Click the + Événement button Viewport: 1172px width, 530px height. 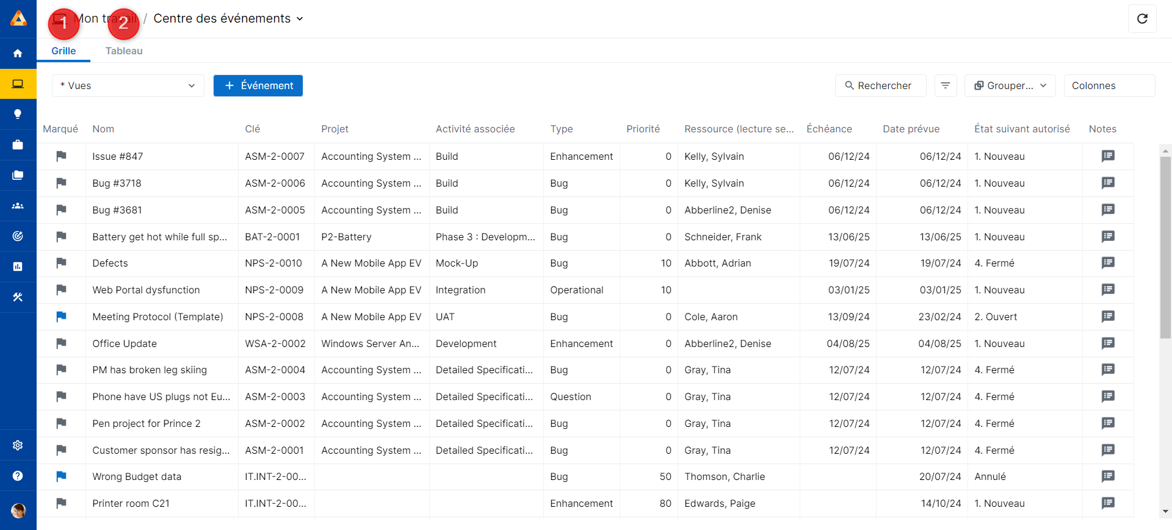[258, 86]
